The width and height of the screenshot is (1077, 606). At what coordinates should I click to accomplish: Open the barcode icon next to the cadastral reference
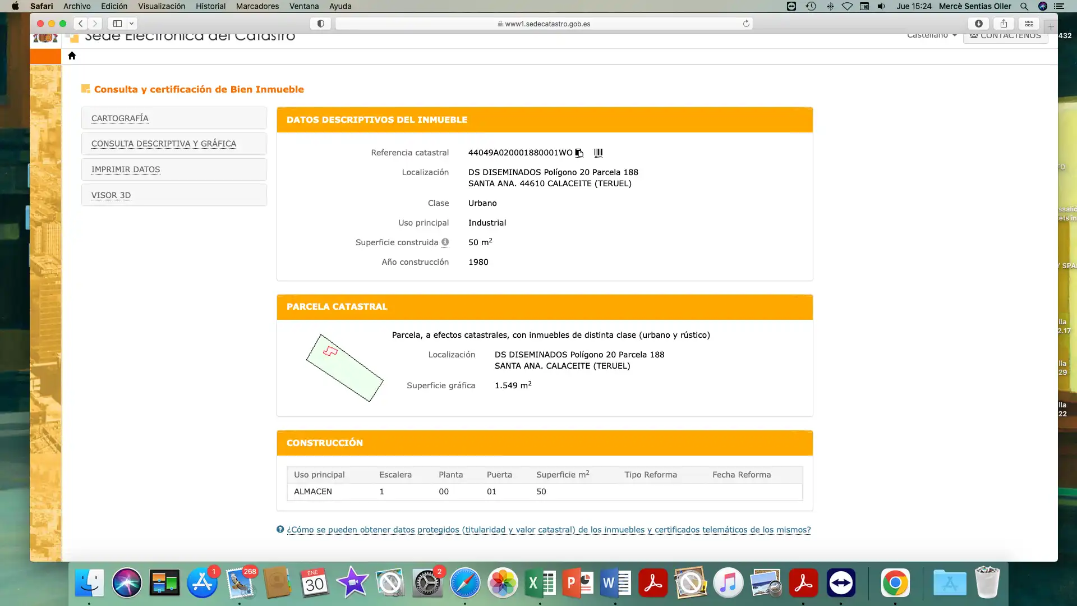599,153
